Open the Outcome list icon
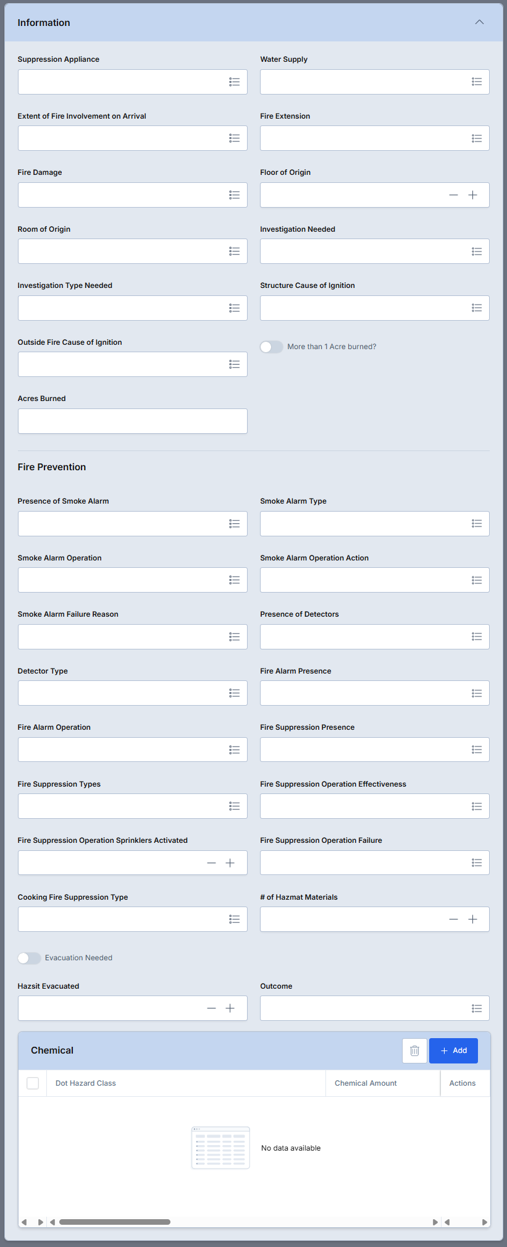Image resolution: width=507 pixels, height=1247 pixels. click(477, 1008)
